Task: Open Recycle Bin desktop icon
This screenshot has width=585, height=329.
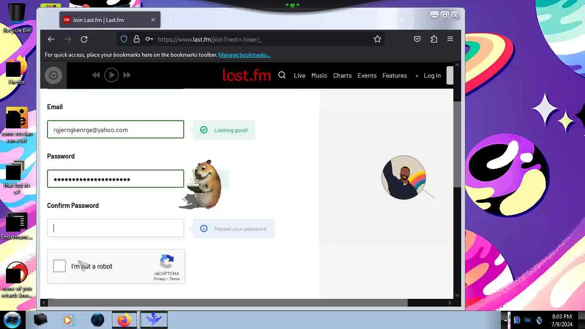Action: click(x=17, y=18)
